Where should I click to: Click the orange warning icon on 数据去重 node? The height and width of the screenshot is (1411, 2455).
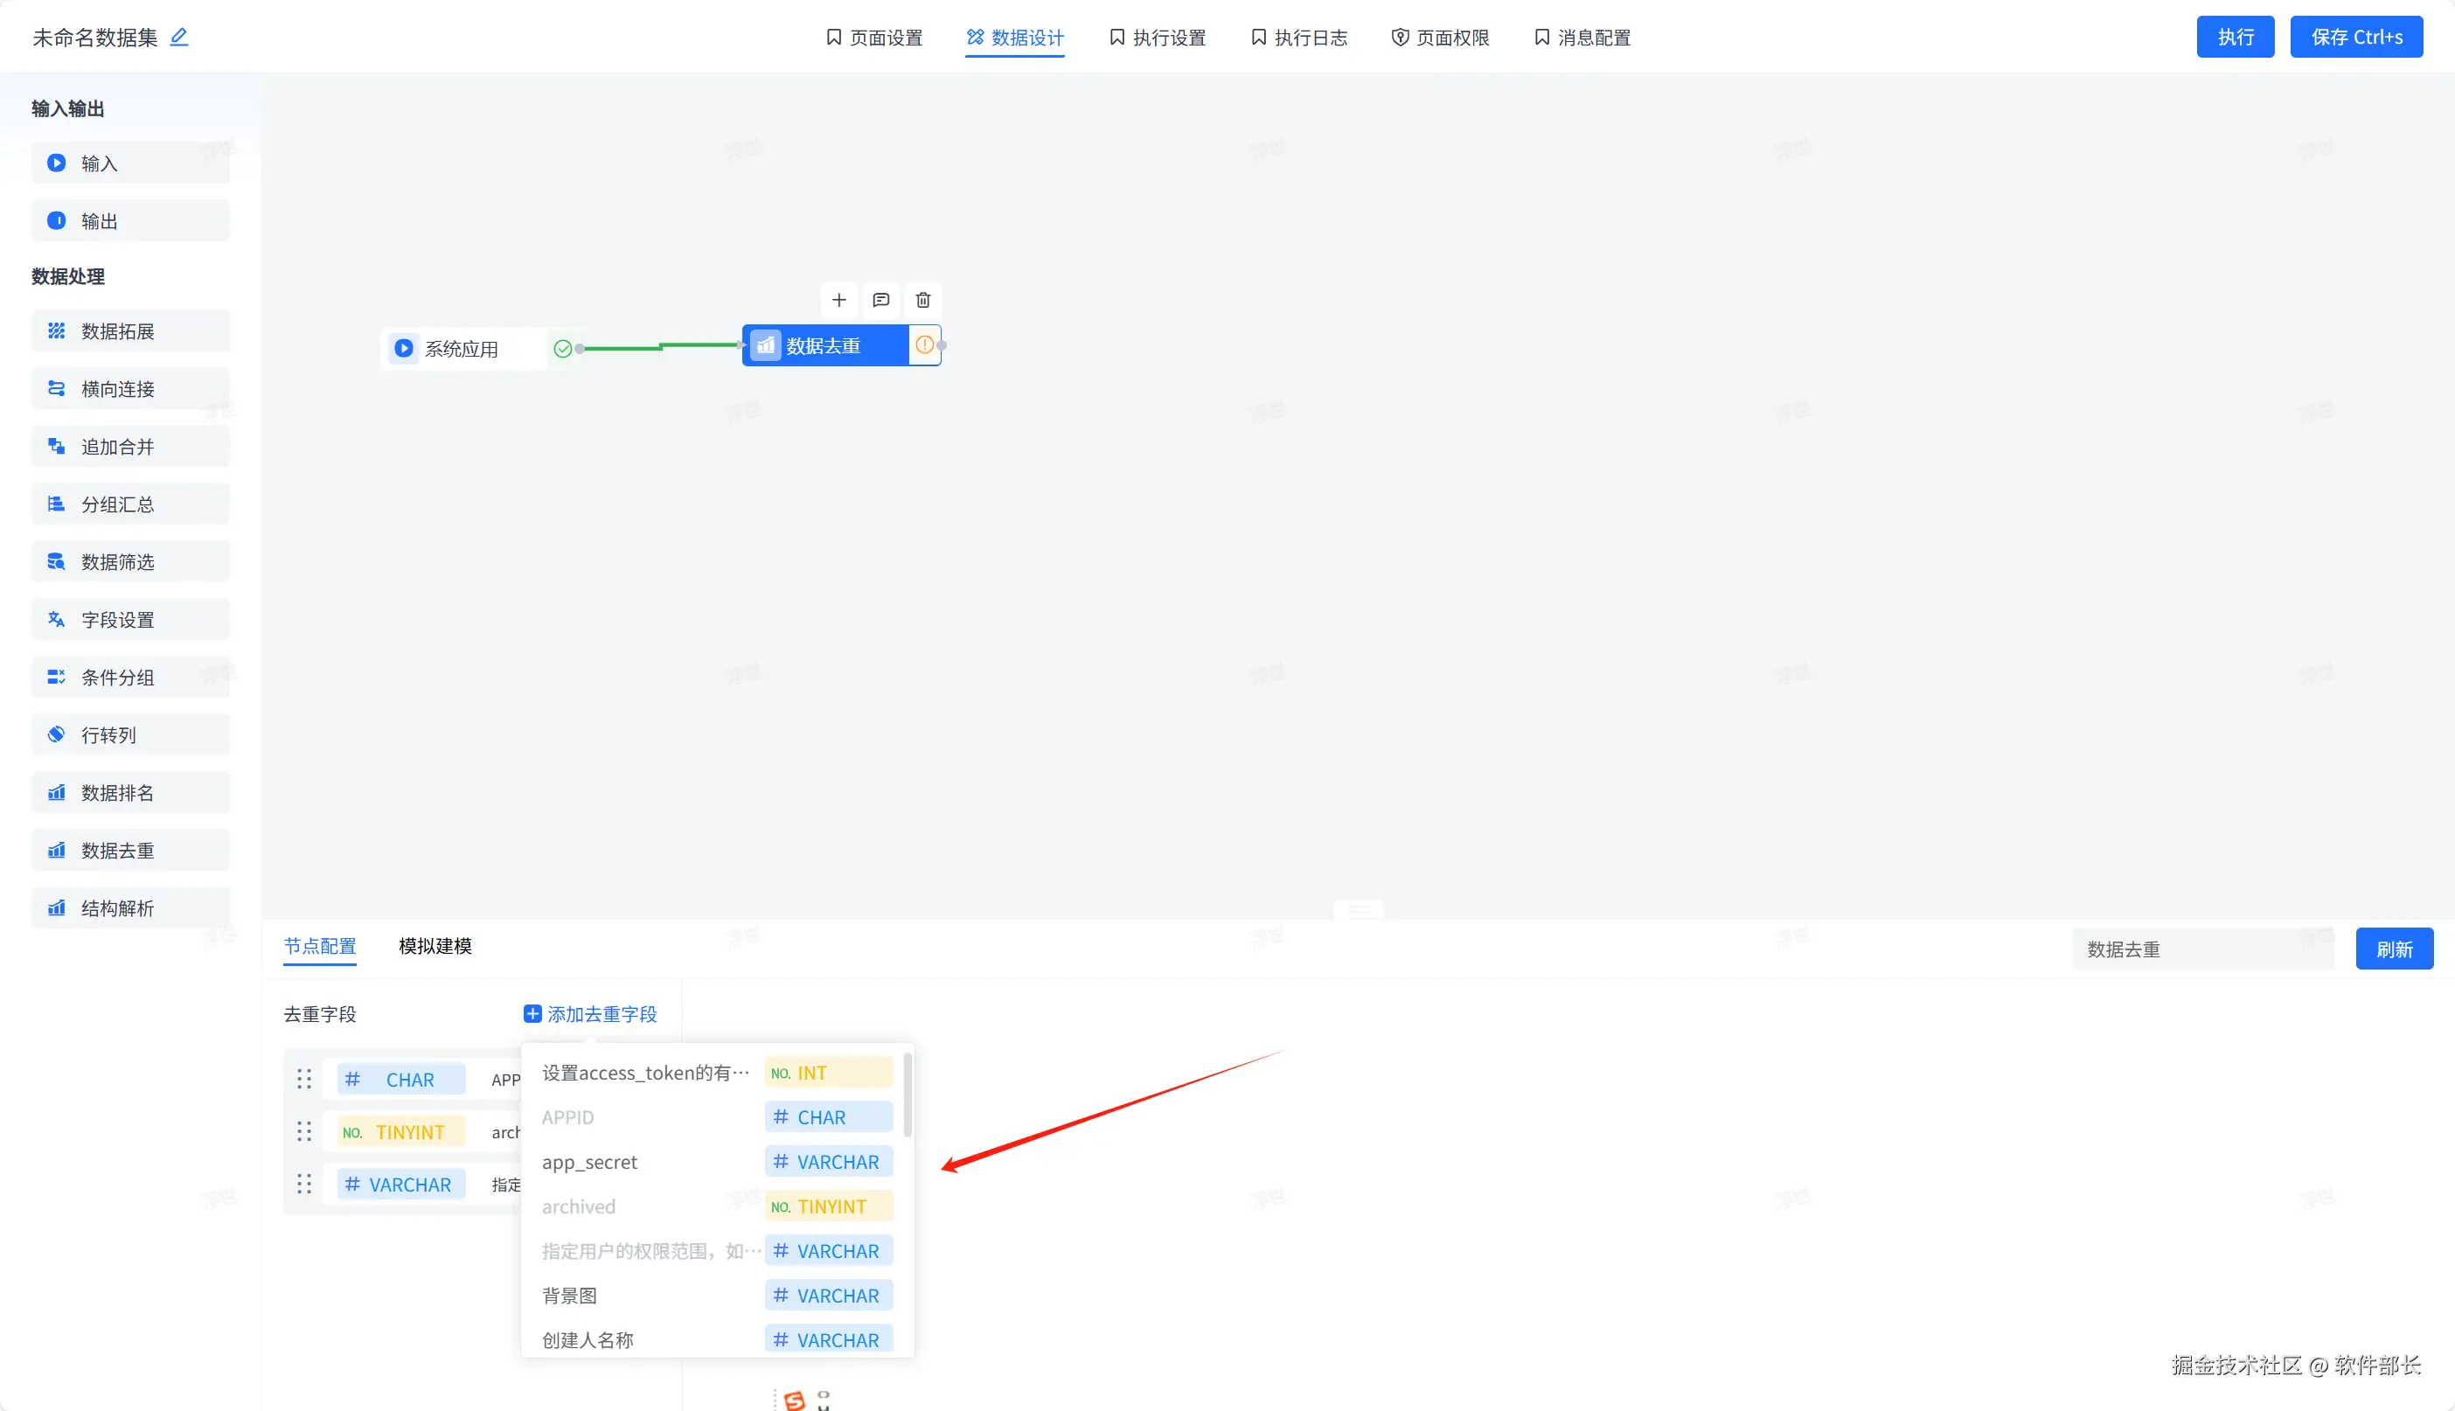point(923,345)
